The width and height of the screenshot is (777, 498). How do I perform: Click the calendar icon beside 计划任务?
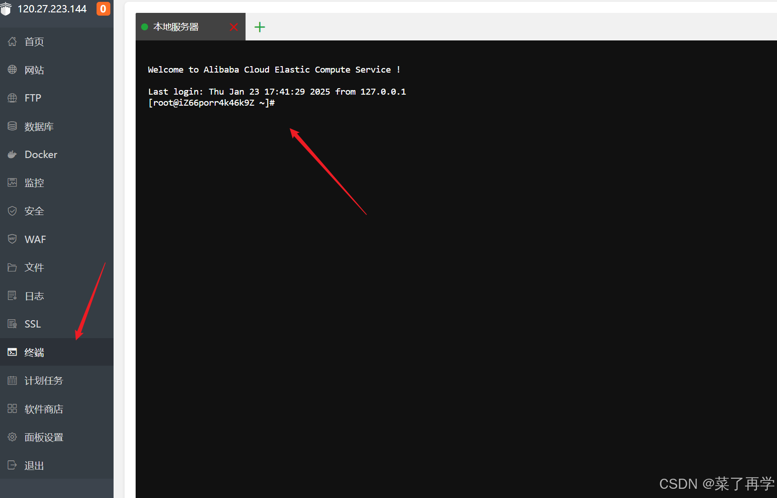[x=12, y=380]
